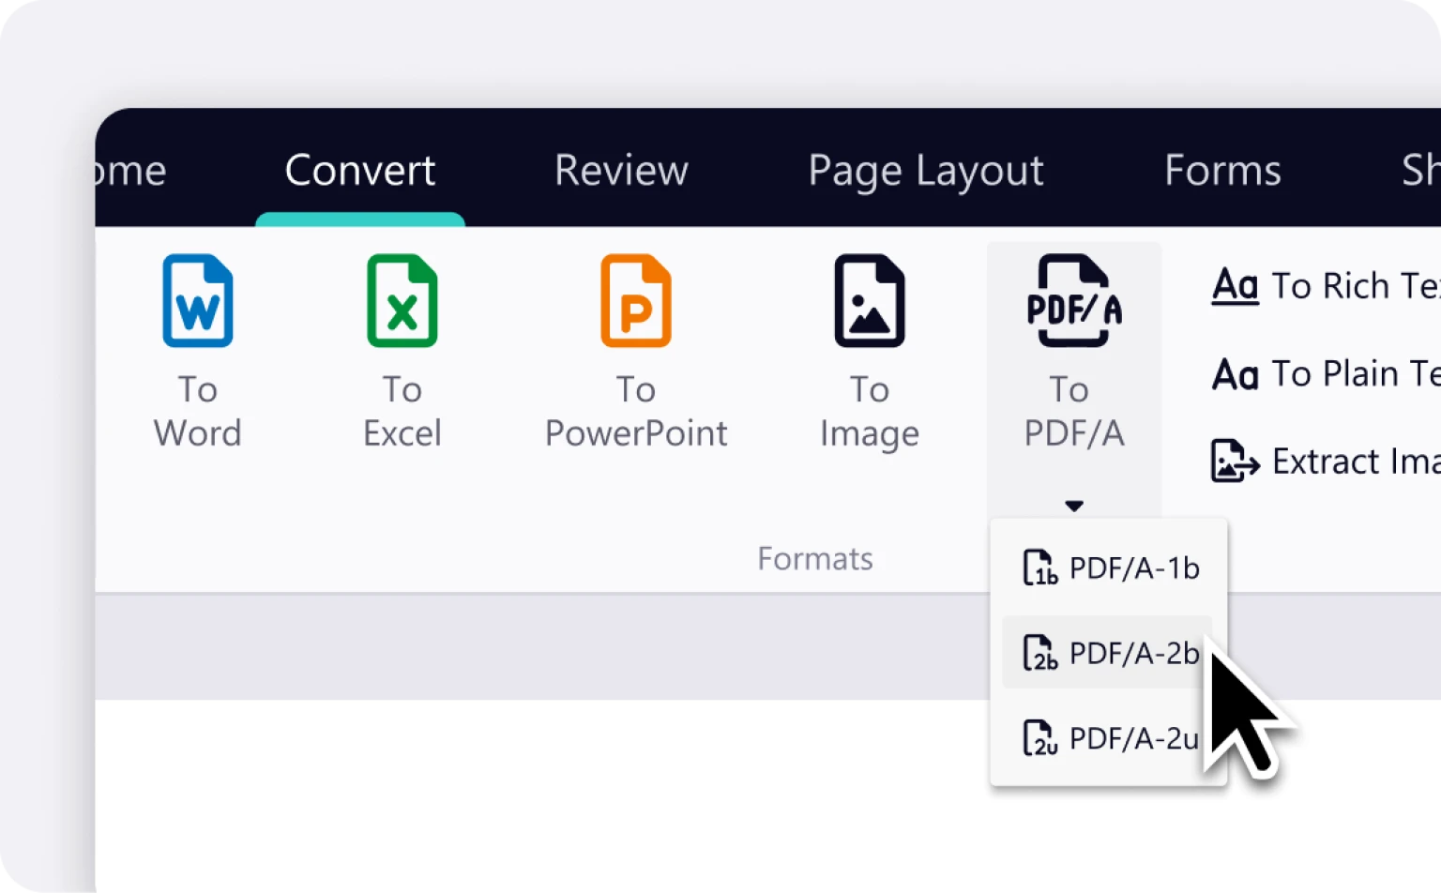Open the Page Layout tab

click(x=925, y=171)
